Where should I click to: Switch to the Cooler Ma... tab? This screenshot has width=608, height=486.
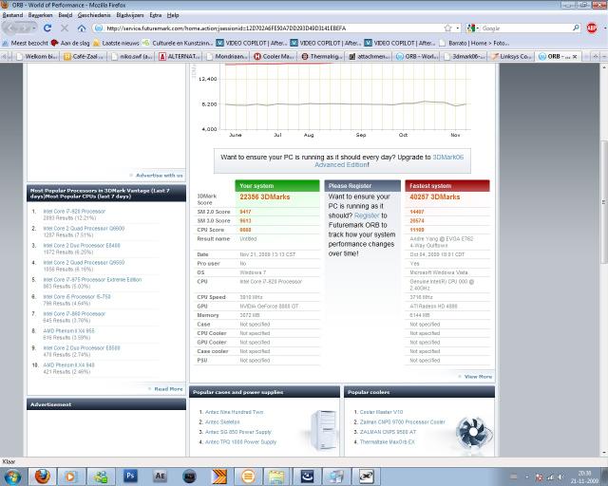(275, 57)
